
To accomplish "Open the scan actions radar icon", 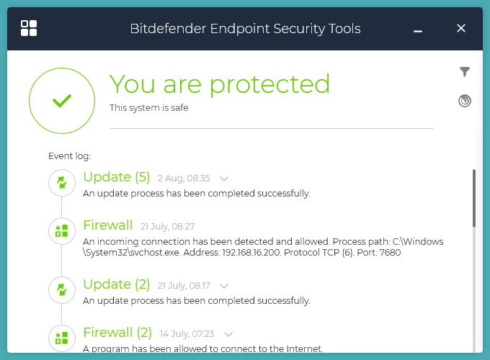I will 465,101.
